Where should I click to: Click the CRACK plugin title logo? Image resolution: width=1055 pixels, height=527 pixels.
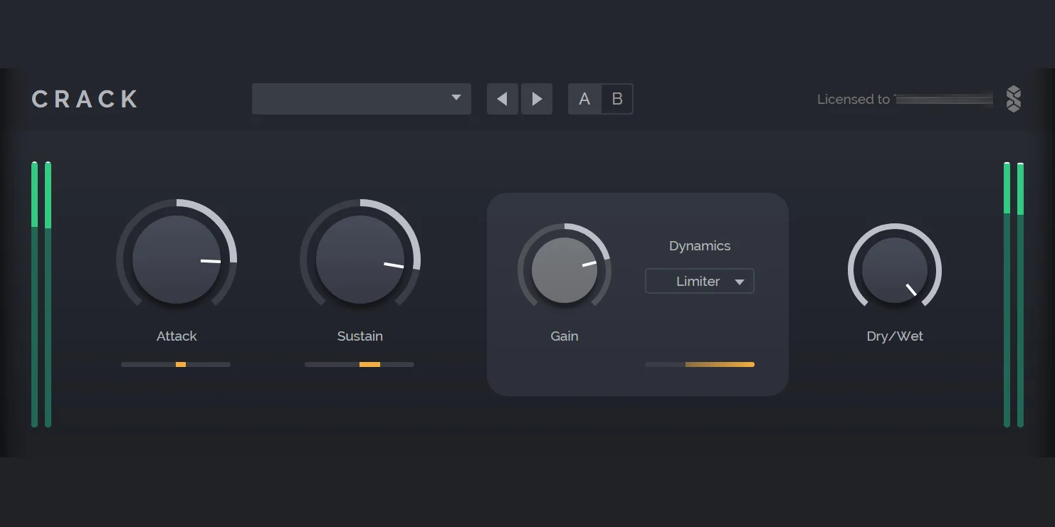(85, 99)
